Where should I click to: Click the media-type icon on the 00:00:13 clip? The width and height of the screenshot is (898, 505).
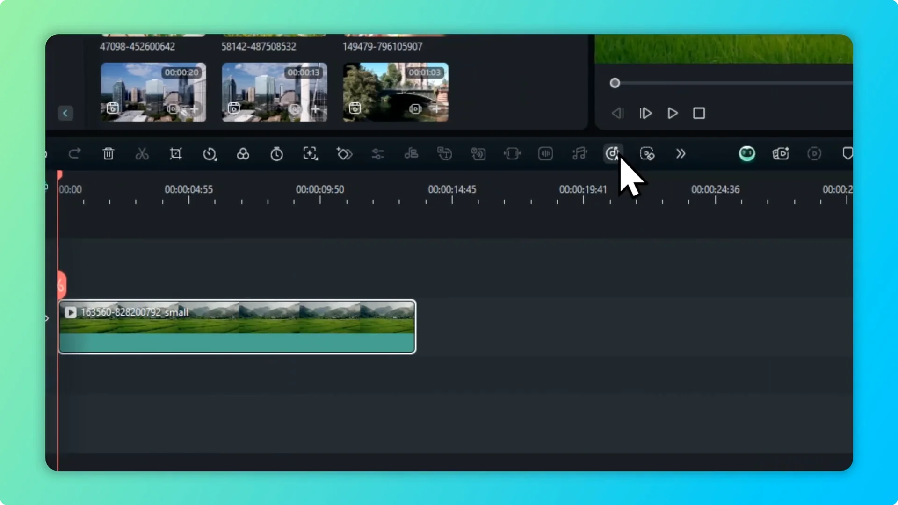234,108
